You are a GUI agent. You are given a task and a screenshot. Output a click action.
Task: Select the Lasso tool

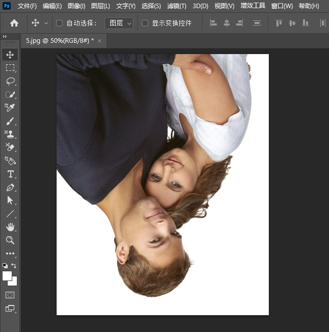pos(10,81)
